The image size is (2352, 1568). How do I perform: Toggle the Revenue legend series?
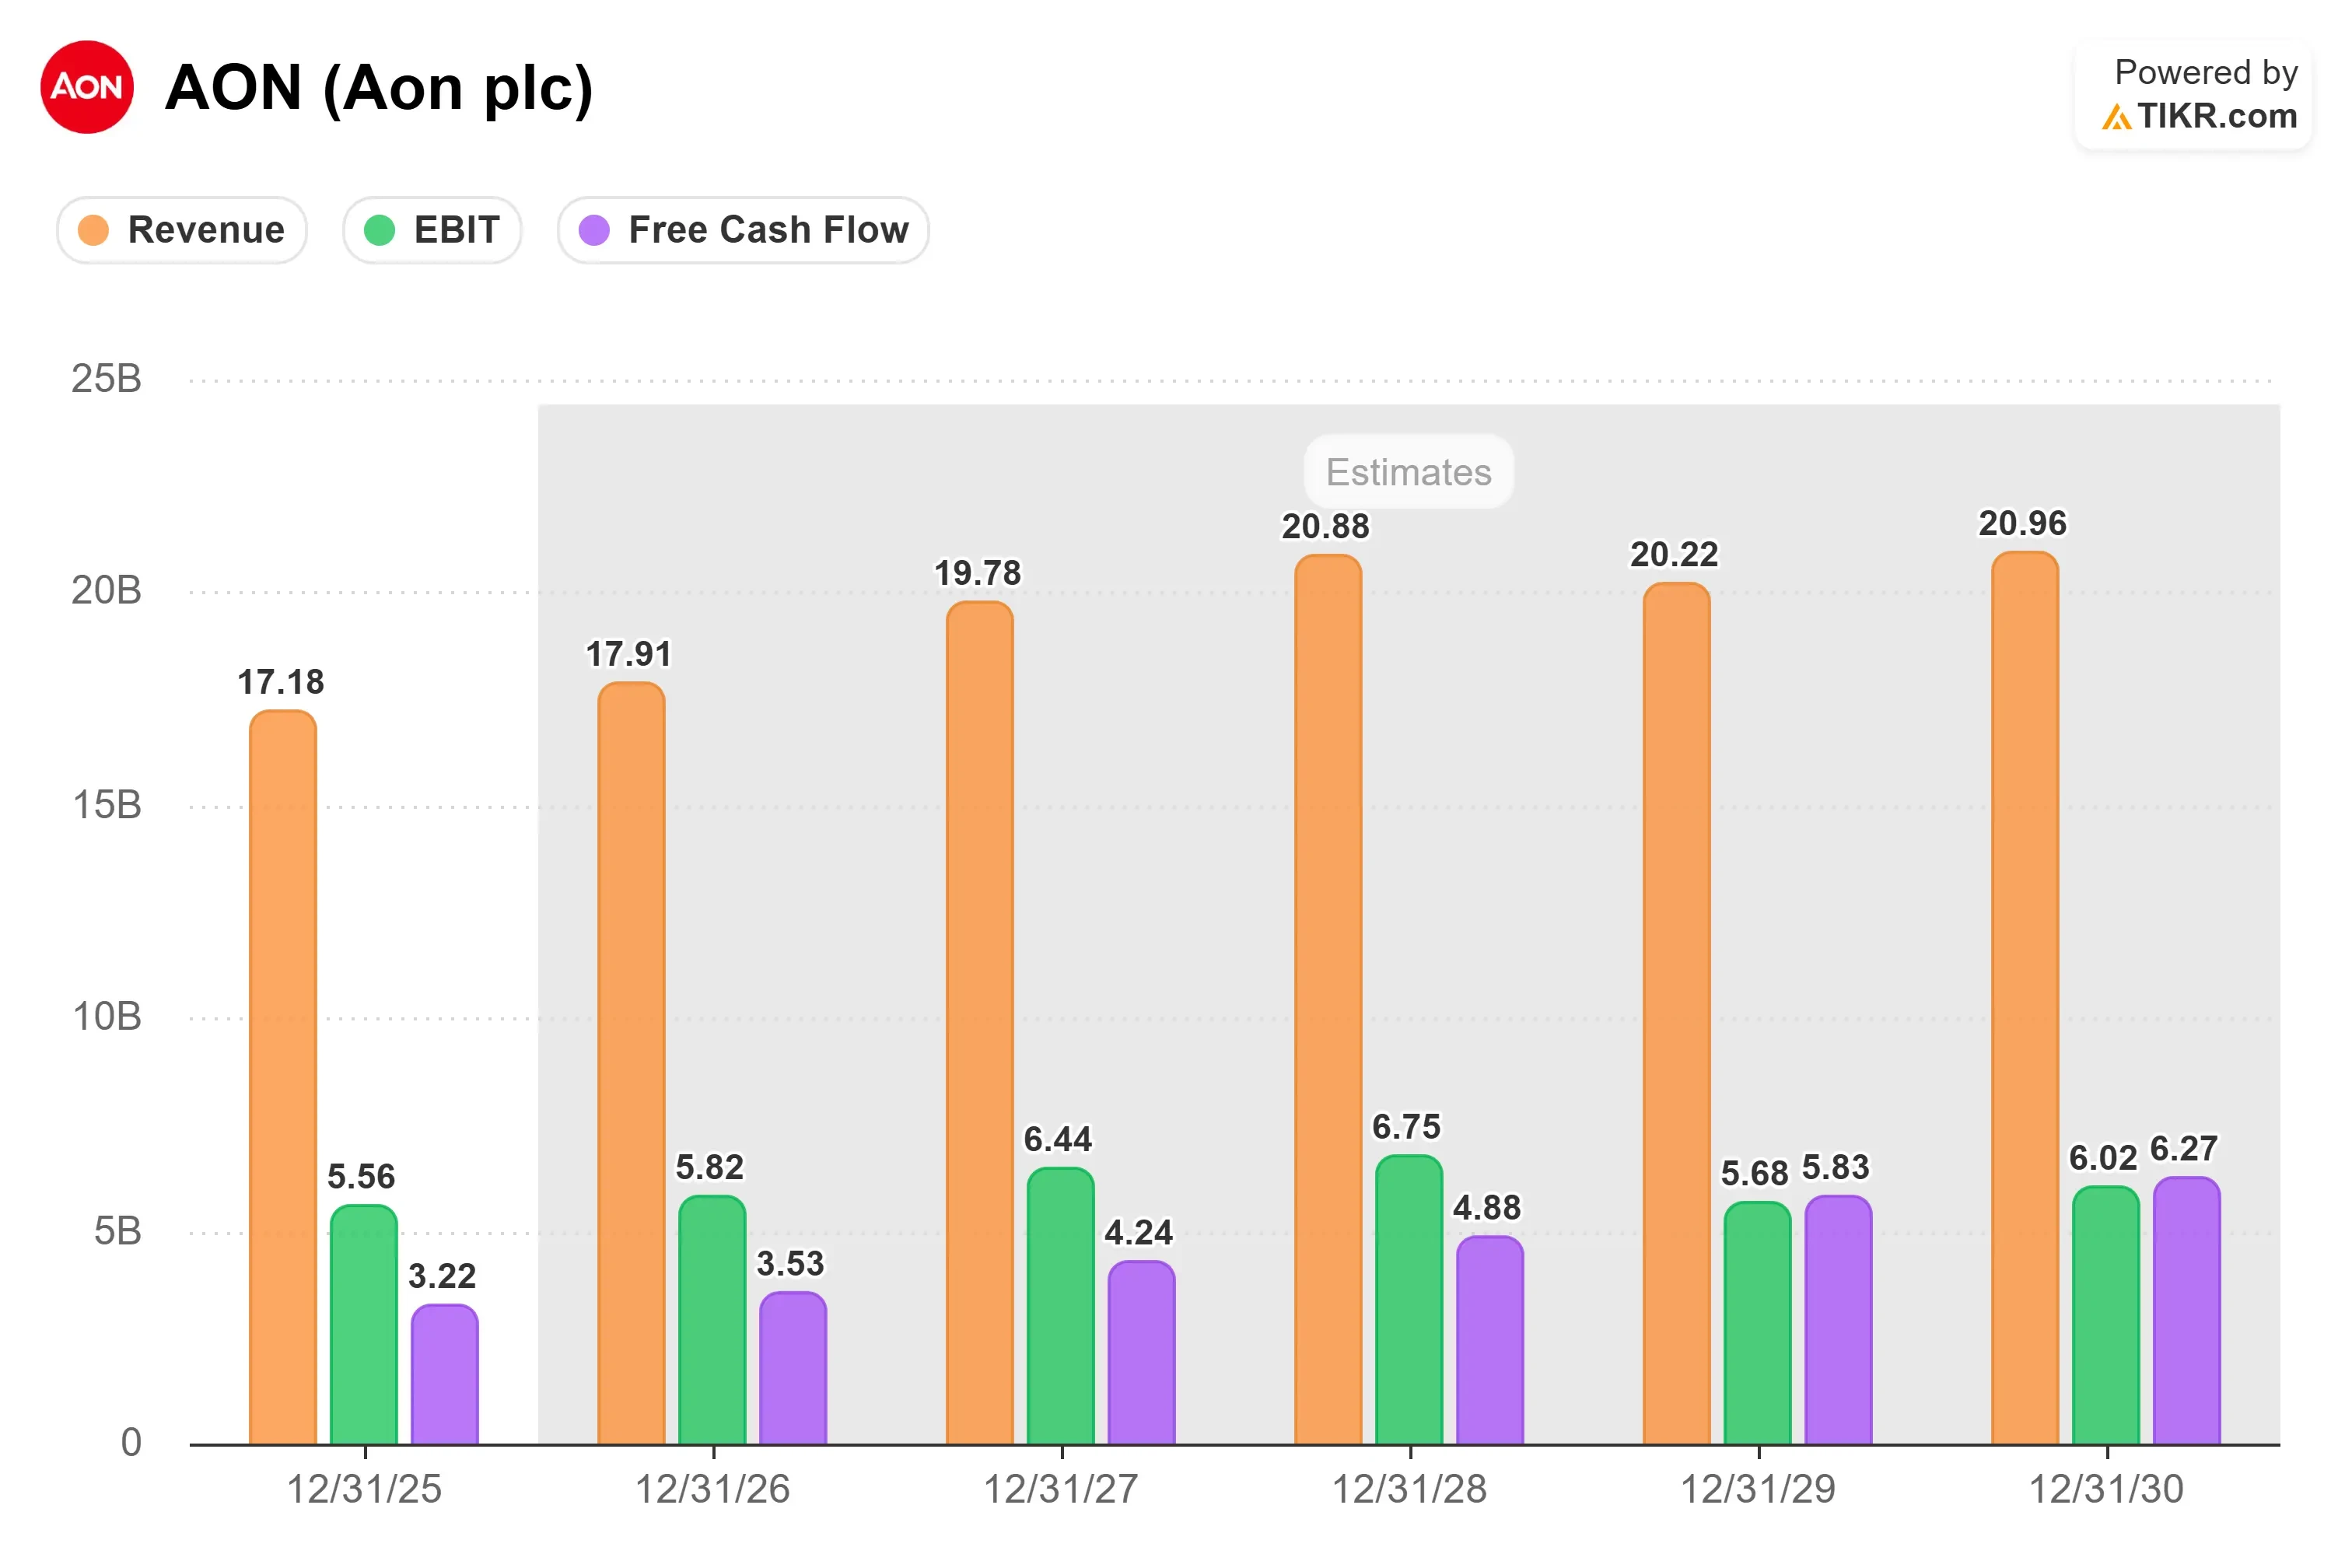pos(182,230)
